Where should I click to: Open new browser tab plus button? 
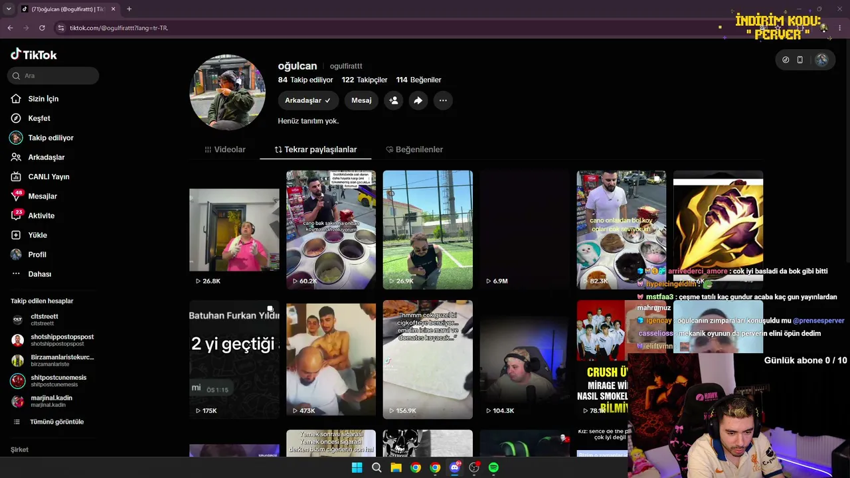point(129,9)
